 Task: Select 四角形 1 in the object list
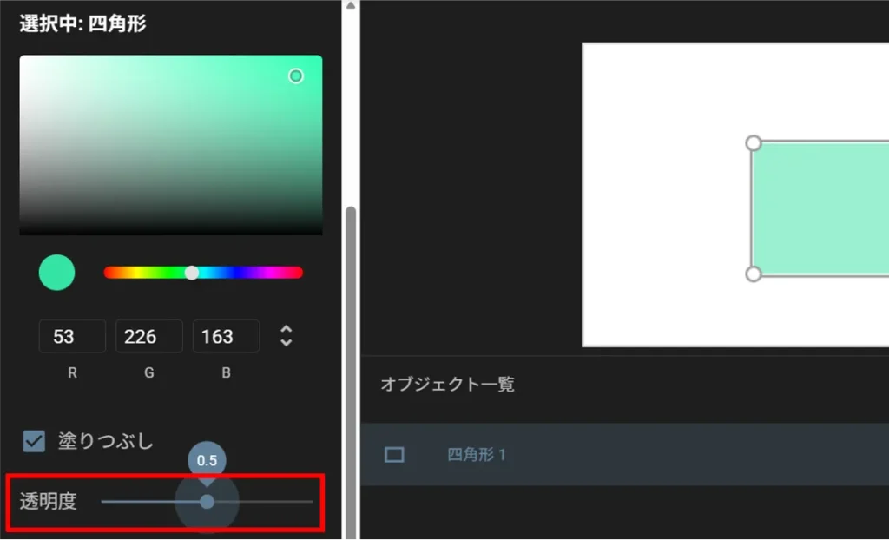coord(477,455)
